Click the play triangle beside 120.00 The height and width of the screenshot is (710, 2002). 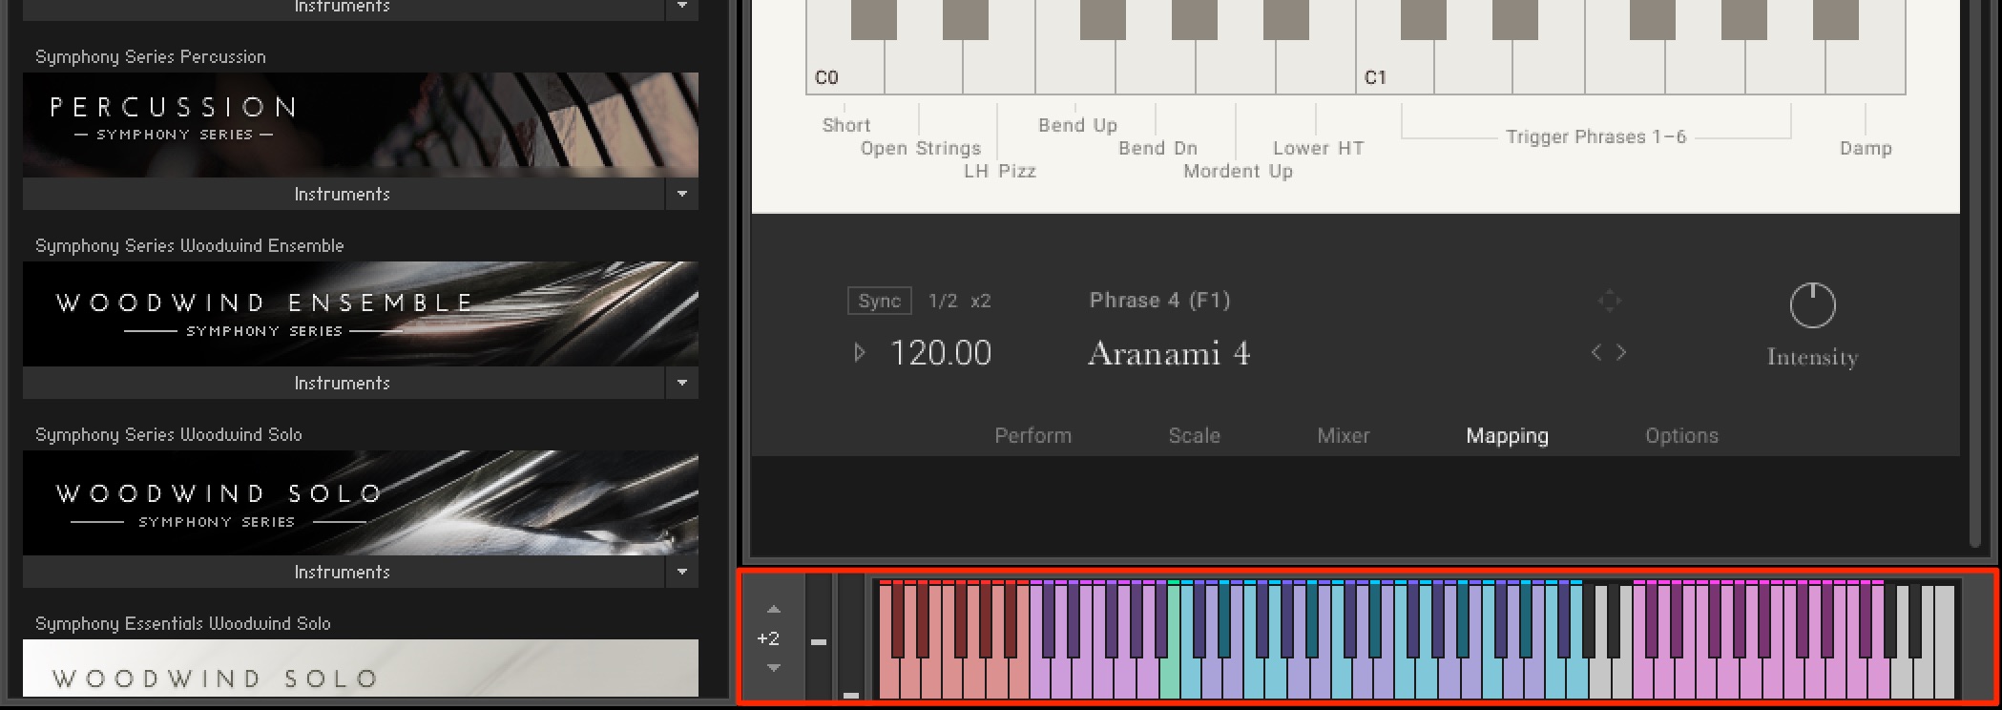[859, 353]
